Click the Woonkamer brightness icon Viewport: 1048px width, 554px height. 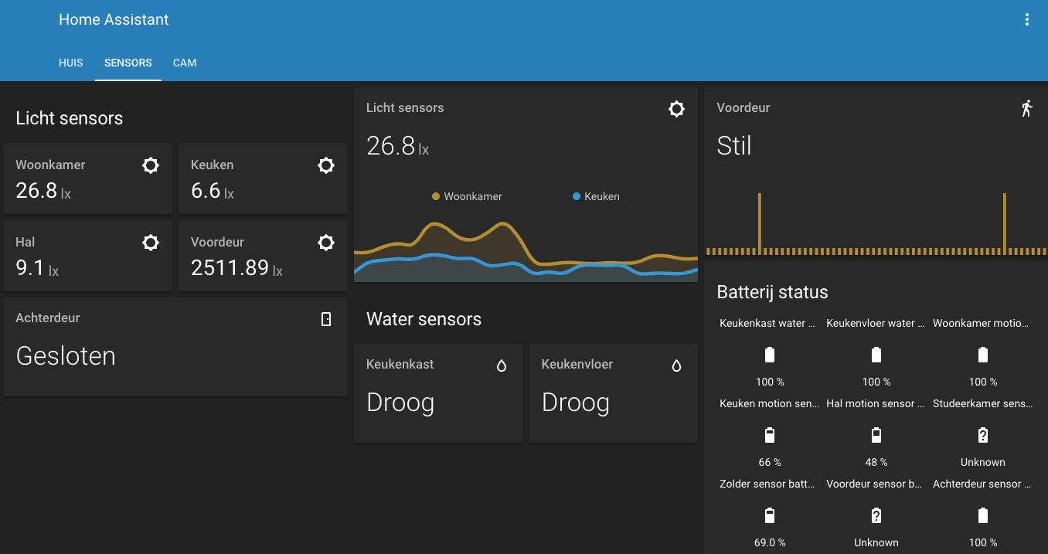tap(151, 165)
